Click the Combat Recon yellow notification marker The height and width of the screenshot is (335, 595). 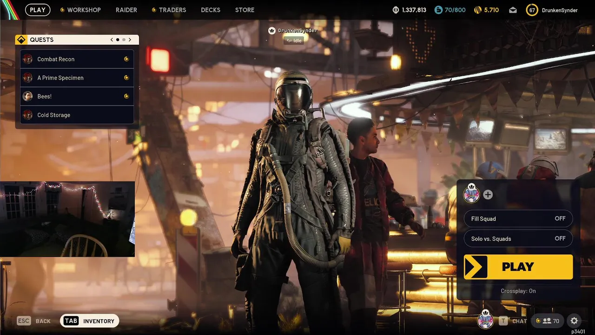tap(126, 59)
